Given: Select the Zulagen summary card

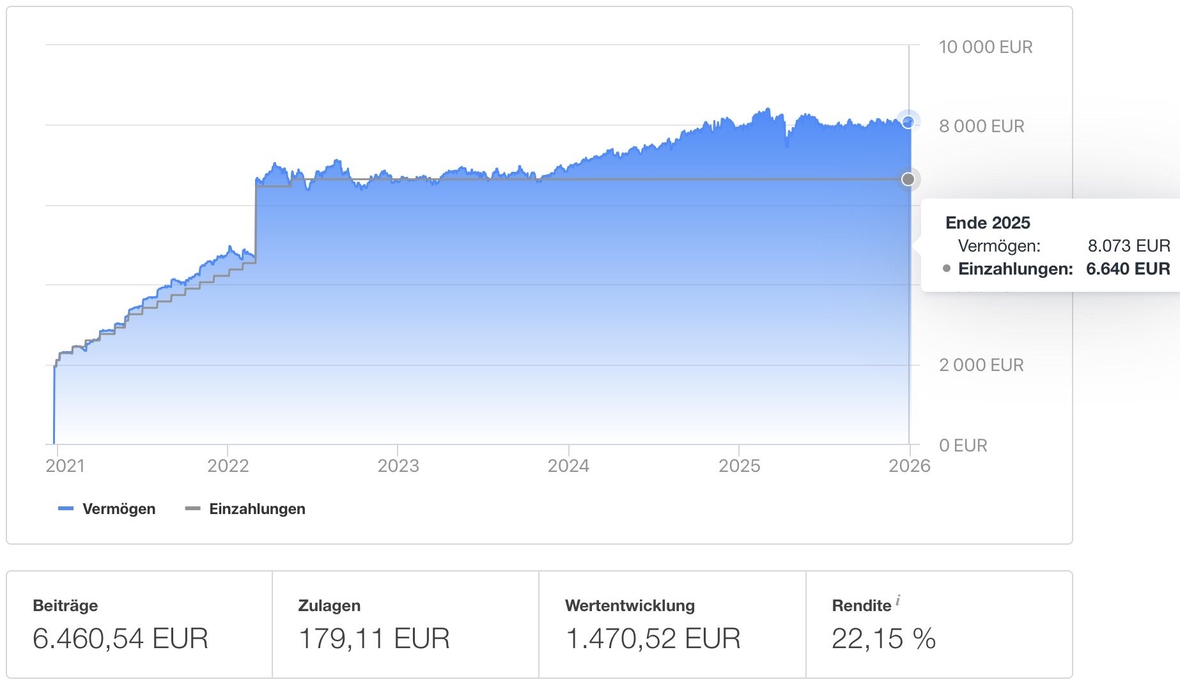Looking at the screenshot, I should tap(405, 624).
